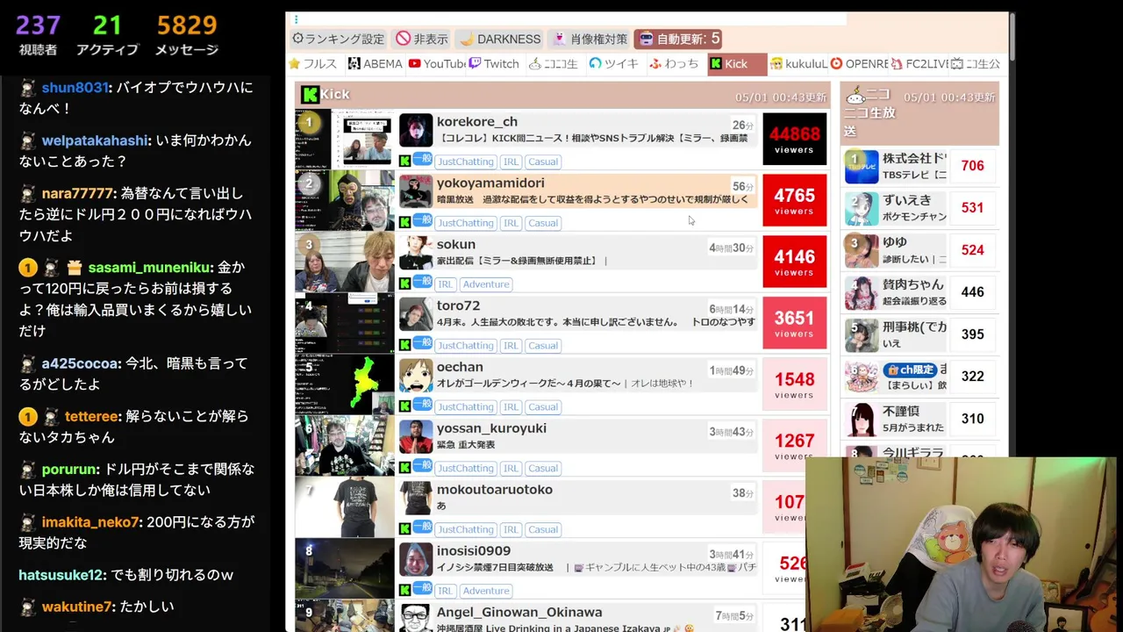Switch to FC2LIVE tab

pos(919,64)
